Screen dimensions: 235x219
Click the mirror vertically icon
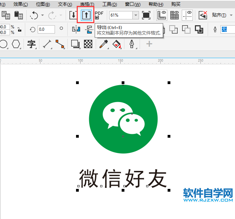(89, 29)
